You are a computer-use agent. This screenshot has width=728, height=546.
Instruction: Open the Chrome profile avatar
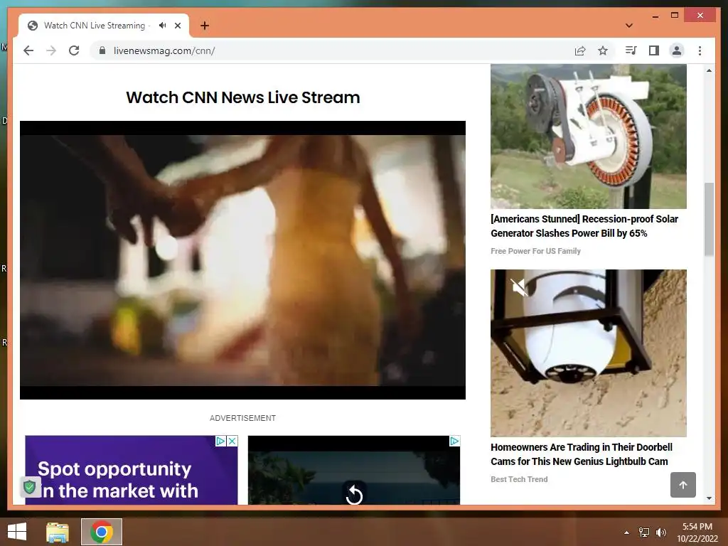point(677,50)
